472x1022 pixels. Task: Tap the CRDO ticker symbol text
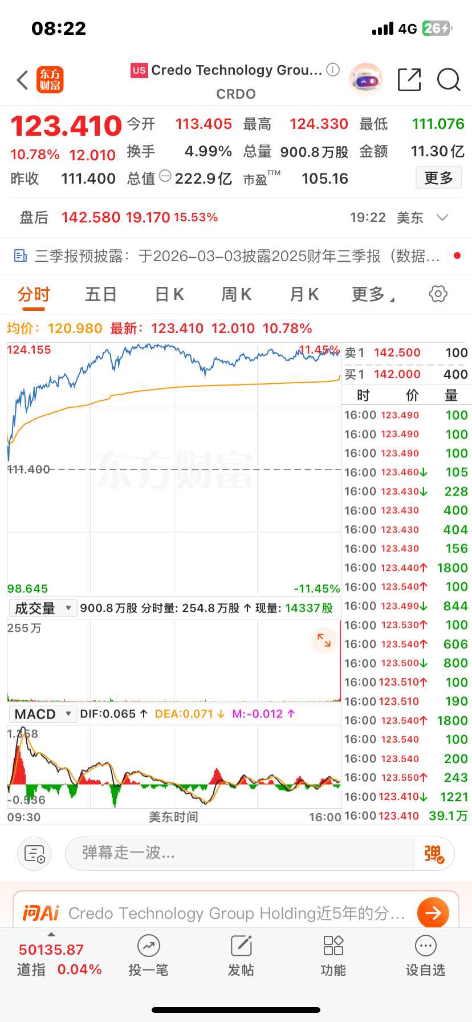pos(236,94)
